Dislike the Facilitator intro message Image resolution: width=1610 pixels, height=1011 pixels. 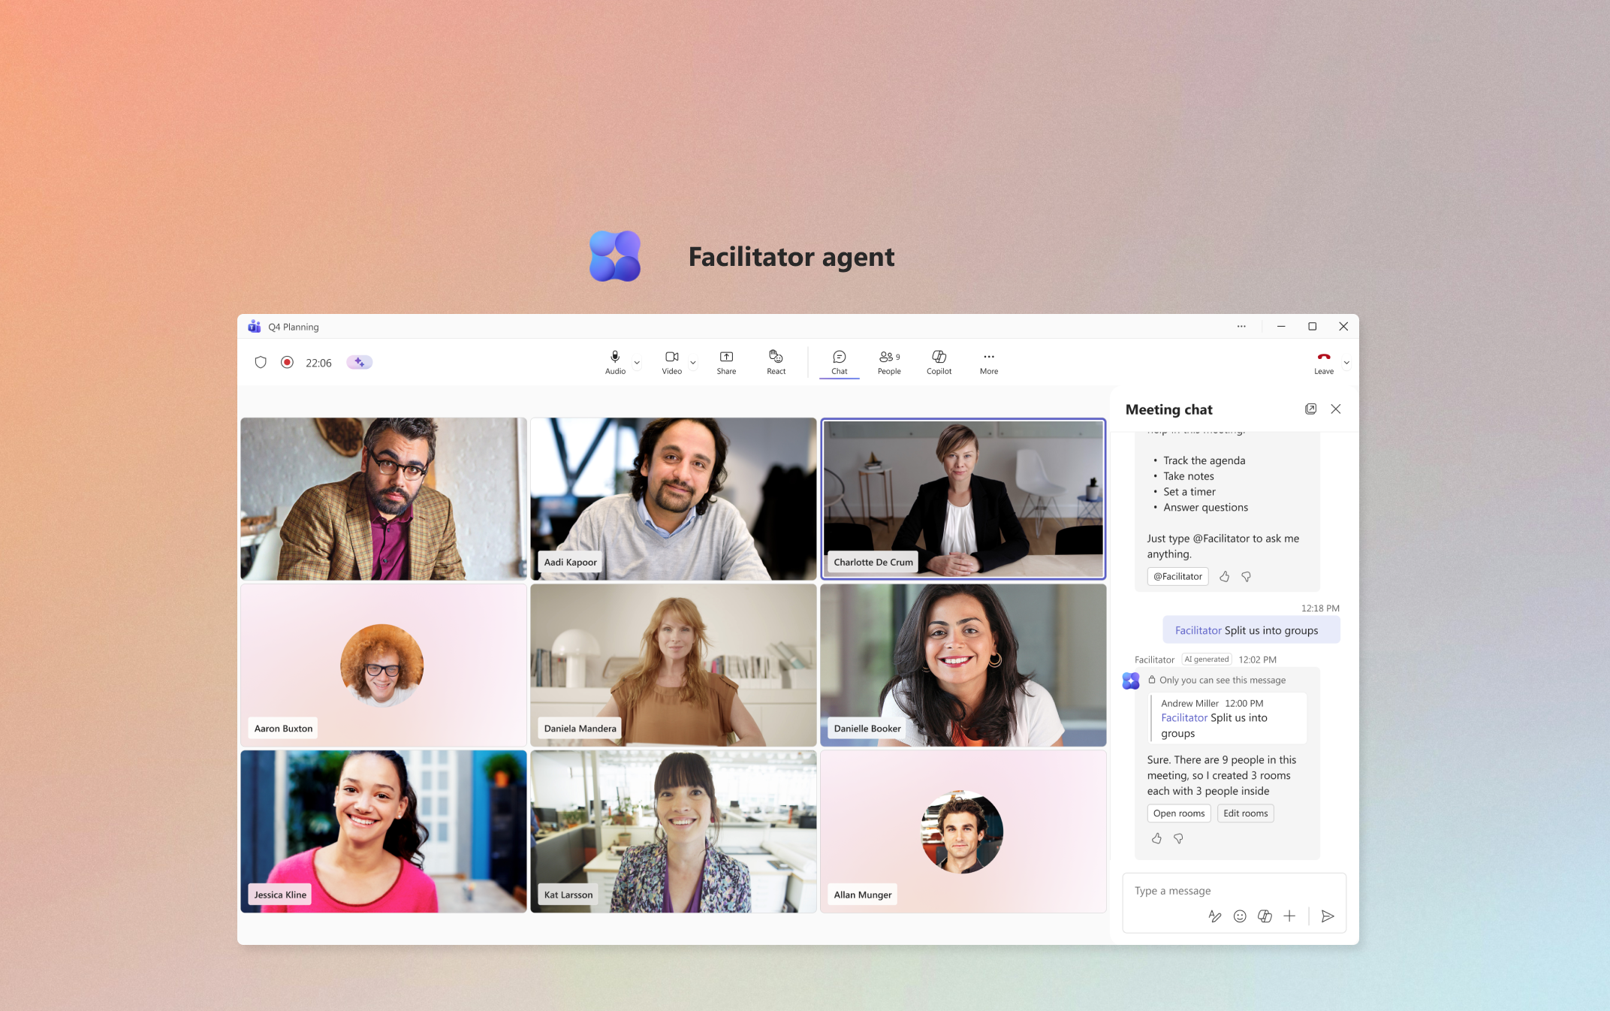click(x=1247, y=576)
